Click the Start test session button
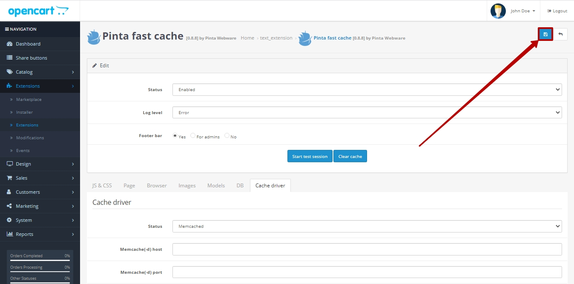The image size is (574, 284). (310, 156)
